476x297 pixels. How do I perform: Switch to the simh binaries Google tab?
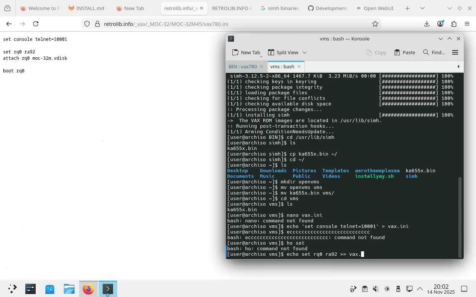click(x=280, y=8)
